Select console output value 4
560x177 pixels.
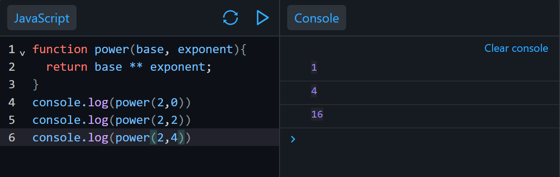point(314,91)
